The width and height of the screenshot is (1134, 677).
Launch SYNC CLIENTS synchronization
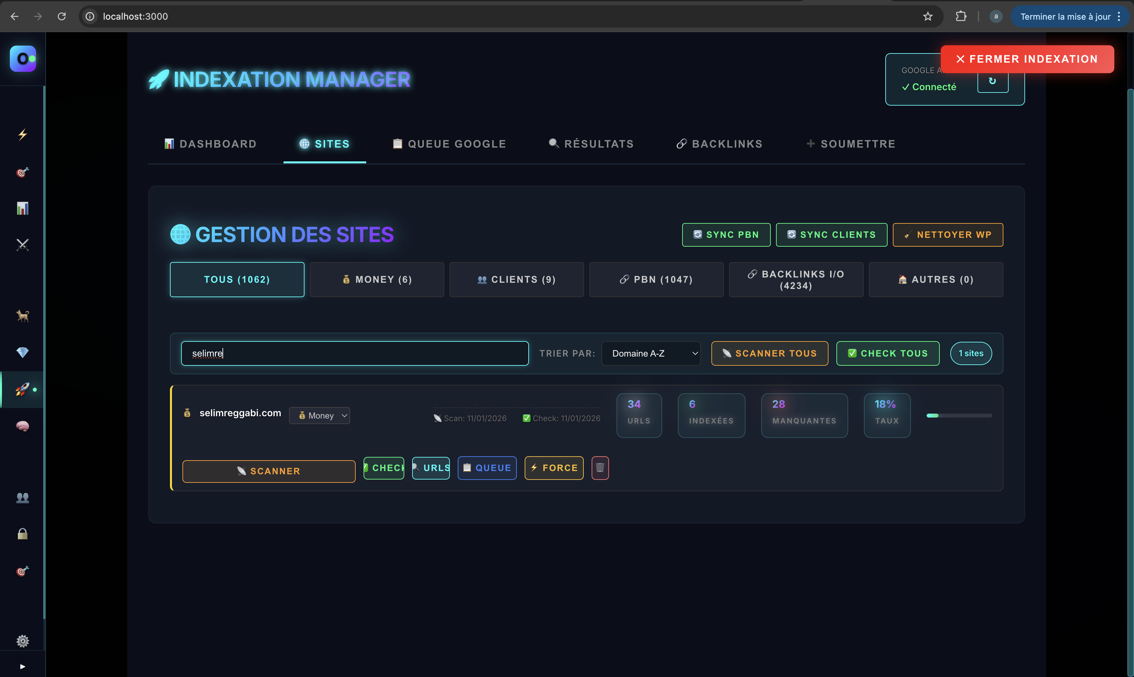point(831,235)
